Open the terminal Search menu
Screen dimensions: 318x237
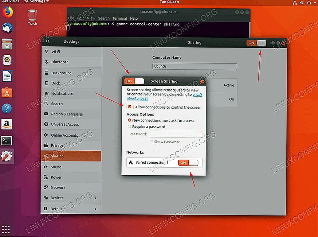click(104, 18)
